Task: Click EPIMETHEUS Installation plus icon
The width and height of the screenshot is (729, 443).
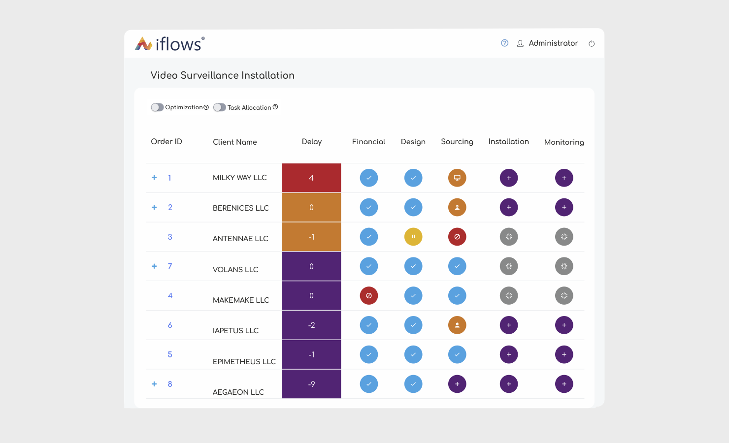Action: [x=509, y=354]
